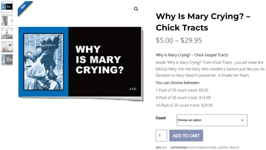This screenshot has width=266, height=150.
Task: Open the Count 'Choose an option' dropdown
Action: [212, 120]
